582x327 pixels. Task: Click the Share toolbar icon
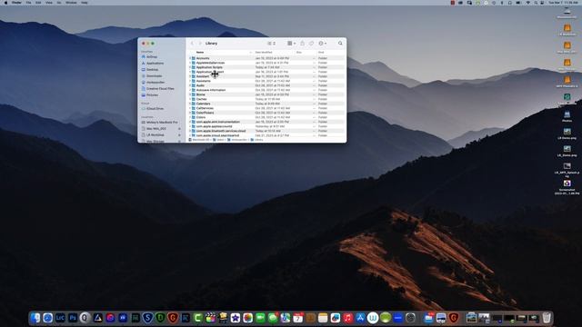[x=303, y=44]
